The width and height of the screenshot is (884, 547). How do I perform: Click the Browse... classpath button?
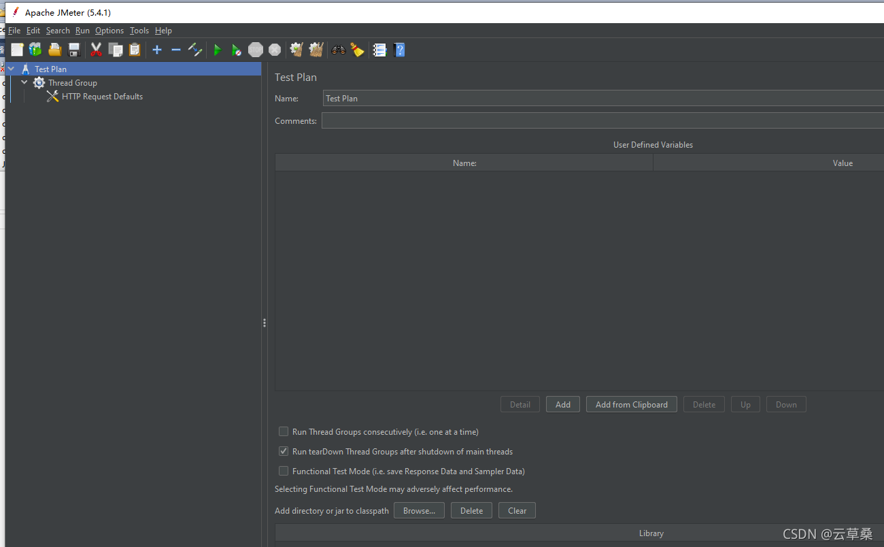coord(419,510)
